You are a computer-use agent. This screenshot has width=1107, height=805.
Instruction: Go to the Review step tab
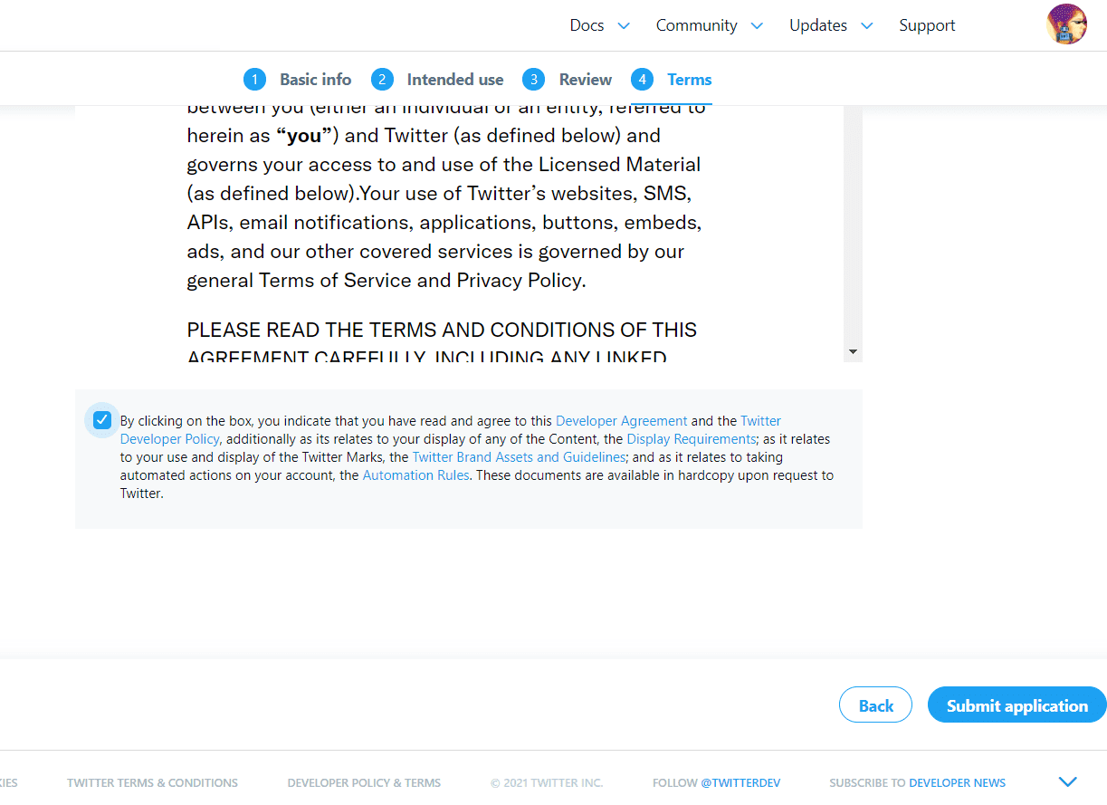[586, 80]
